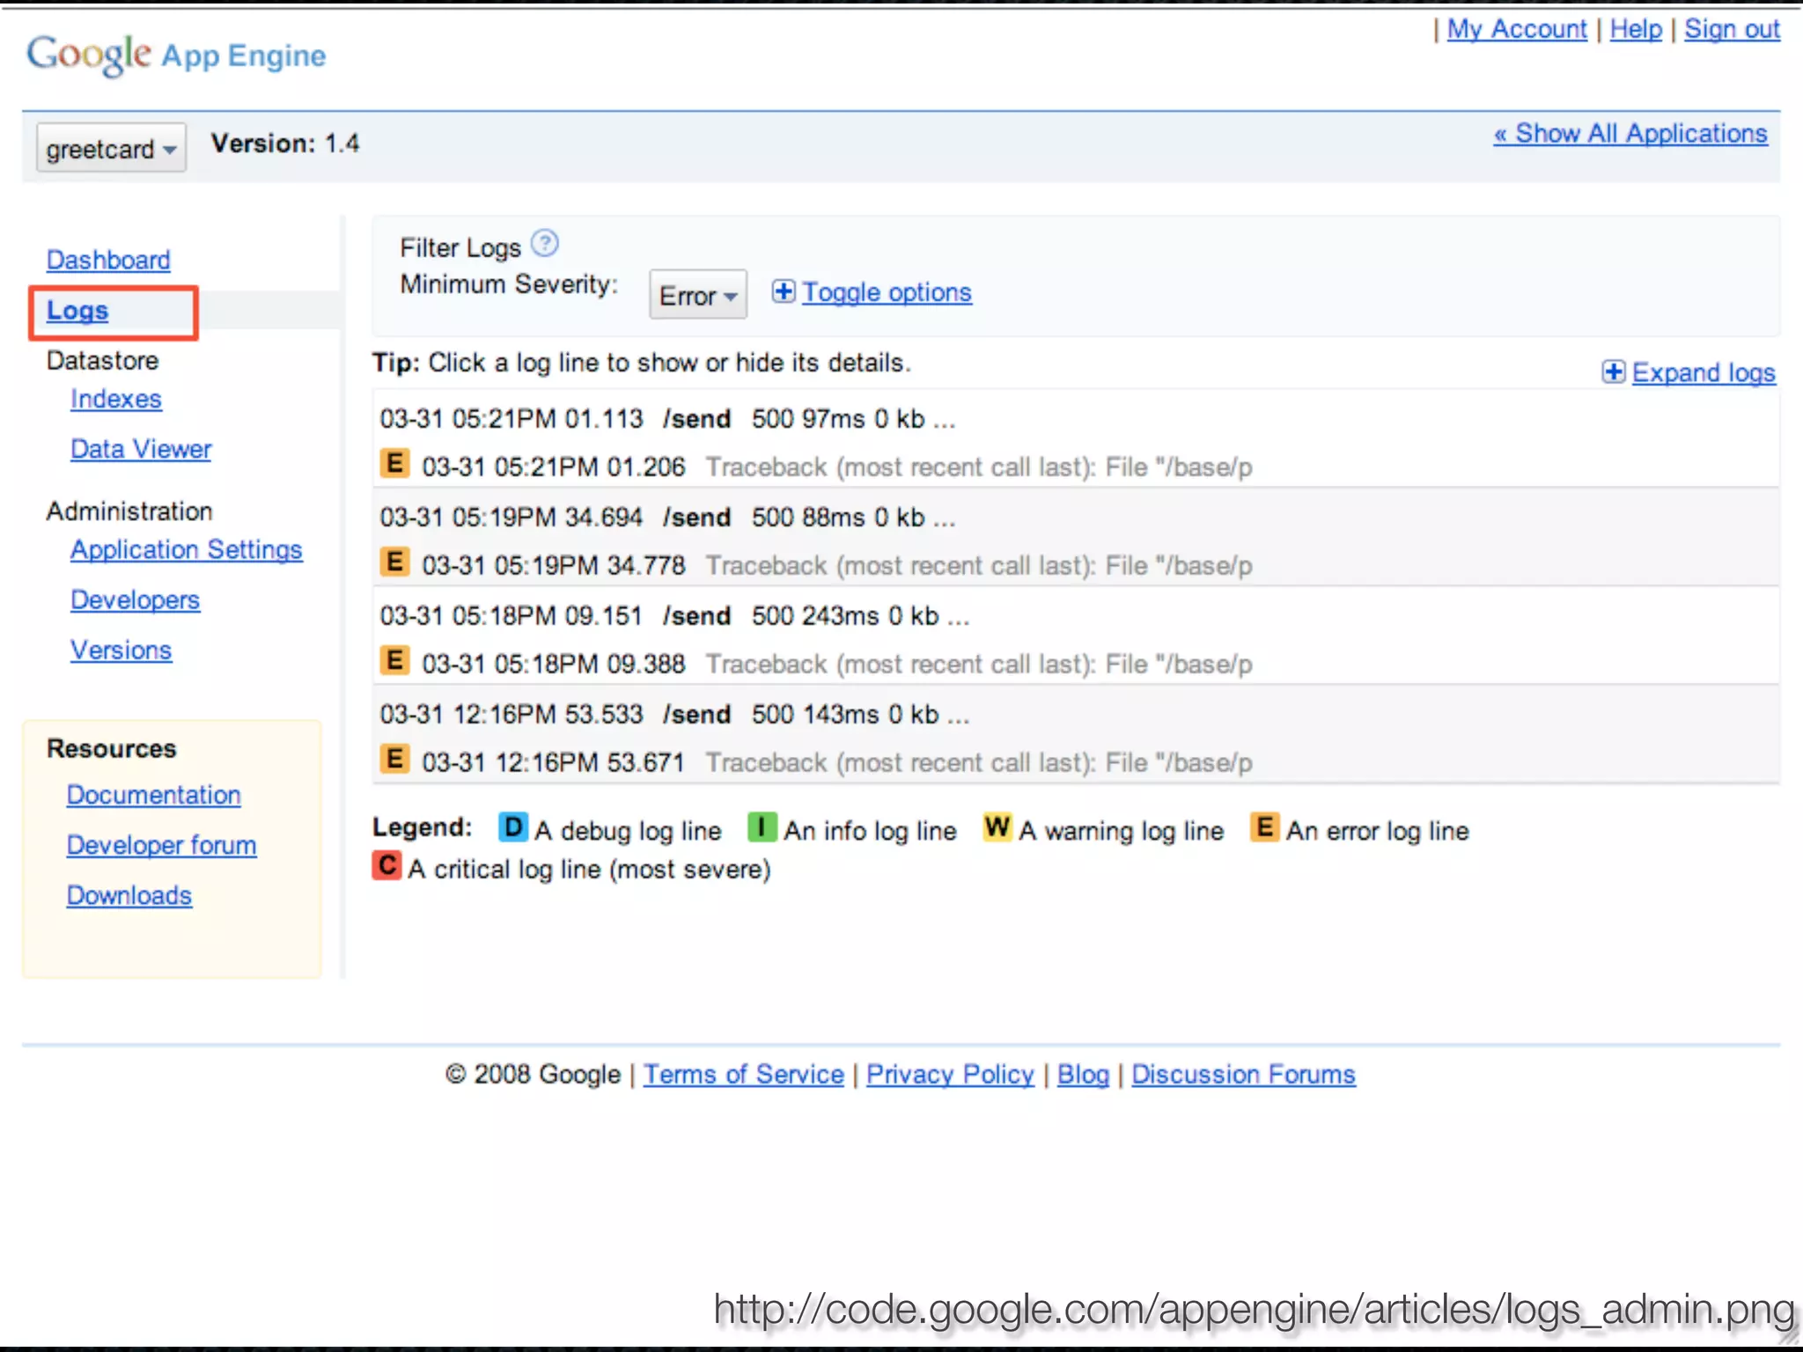Click Sign out
The height and width of the screenshot is (1352, 1803).
point(1733,30)
